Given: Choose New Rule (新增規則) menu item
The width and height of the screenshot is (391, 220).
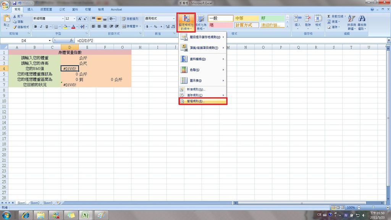Looking at the screenshot, I should point(202,89).
